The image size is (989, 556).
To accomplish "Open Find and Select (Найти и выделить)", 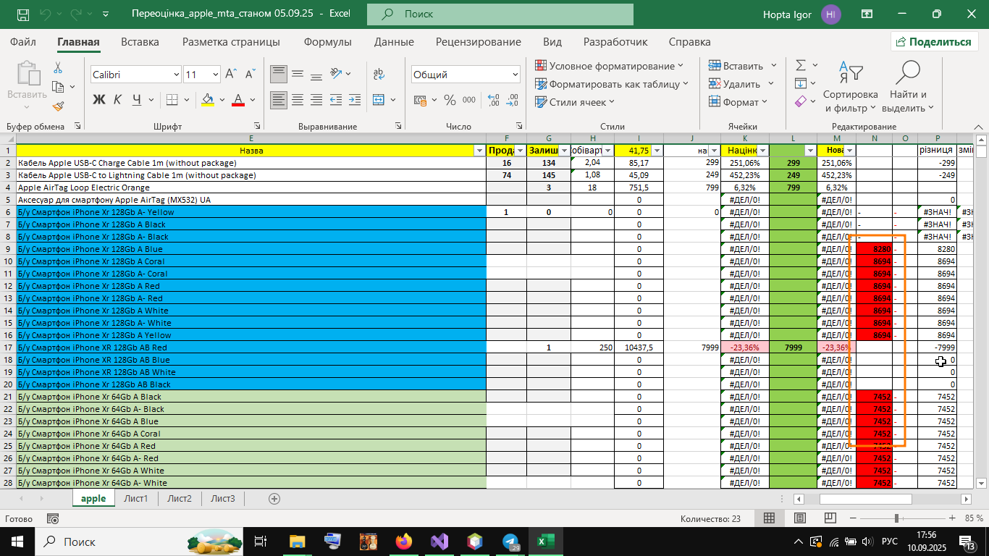I will [x=908, y=87].
